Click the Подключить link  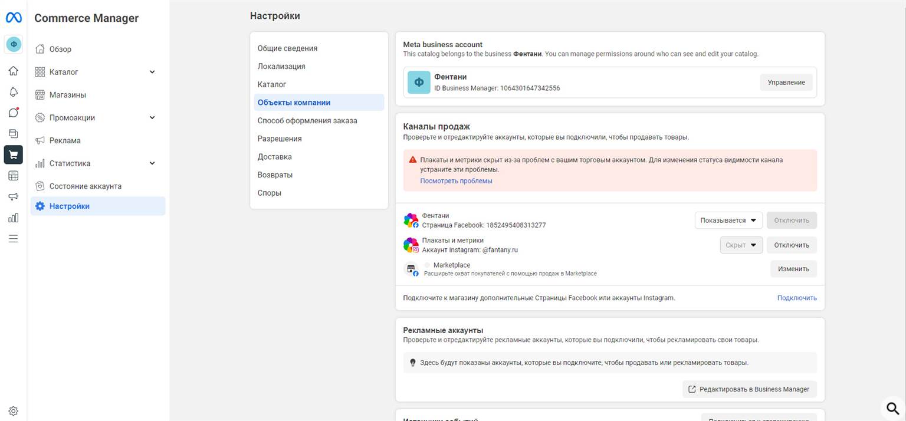coord(797,298)
